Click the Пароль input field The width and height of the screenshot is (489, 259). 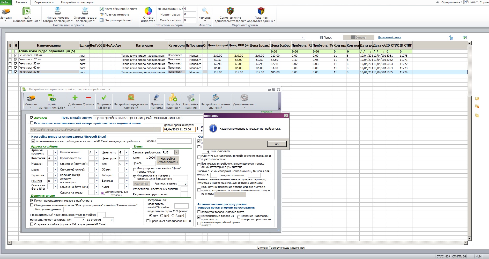click(x=174, y=141)
